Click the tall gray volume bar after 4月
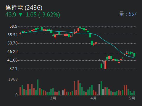Viewport: 142px width, 106px height. [99, 90]
